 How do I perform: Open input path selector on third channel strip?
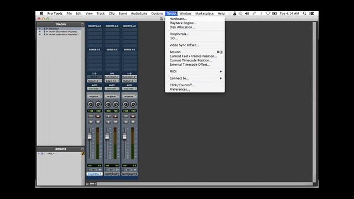point(129,77)
